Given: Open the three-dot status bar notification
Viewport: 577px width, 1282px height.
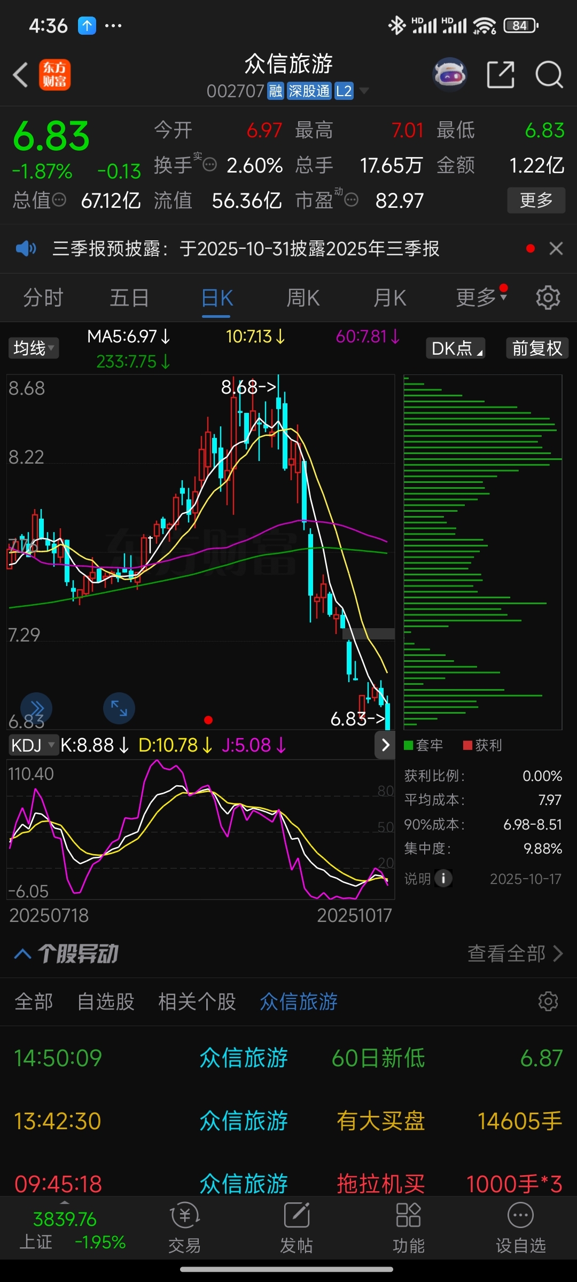Looking at the screenshot, I should tap(113, 25).
